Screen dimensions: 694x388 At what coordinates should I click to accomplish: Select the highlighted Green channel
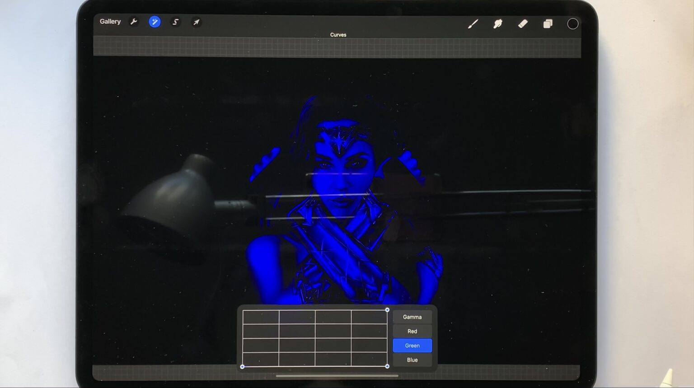pos(412,346)
